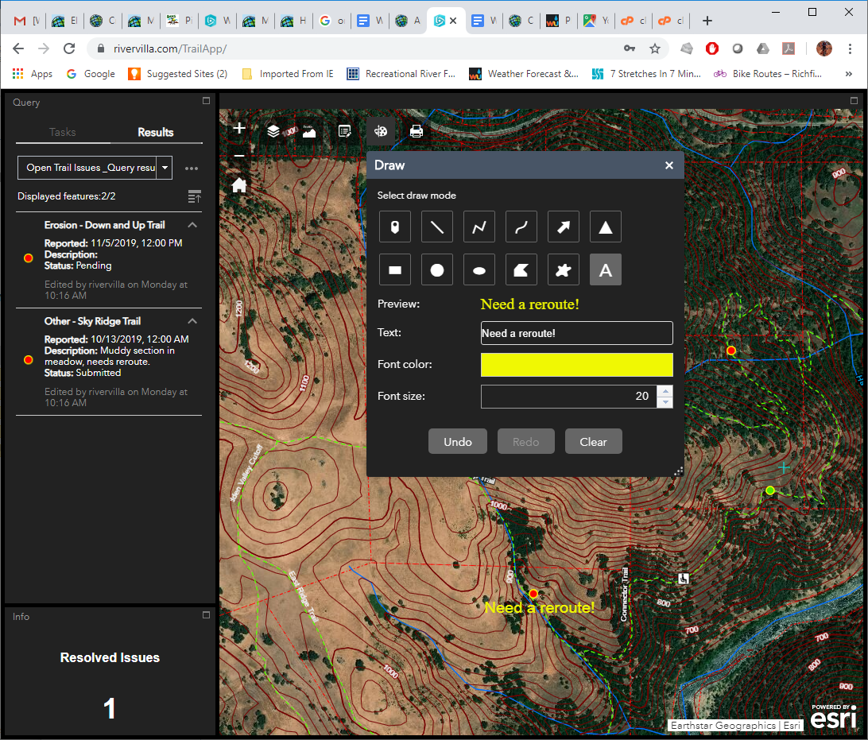
Task: Collapse the Erosion - Down and Up Trail result
Action: (x=192, y=225)
